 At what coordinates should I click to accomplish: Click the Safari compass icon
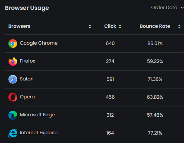point(13,79)
